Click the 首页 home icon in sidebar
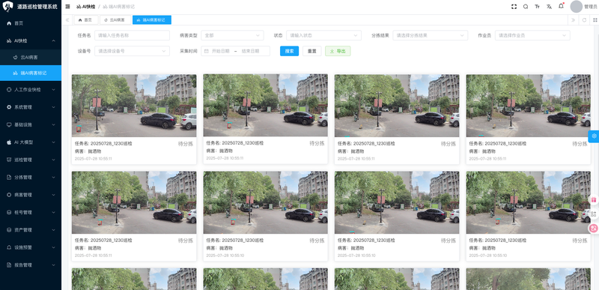This screenshot has height=290, width=599. [x=9, y=23]
